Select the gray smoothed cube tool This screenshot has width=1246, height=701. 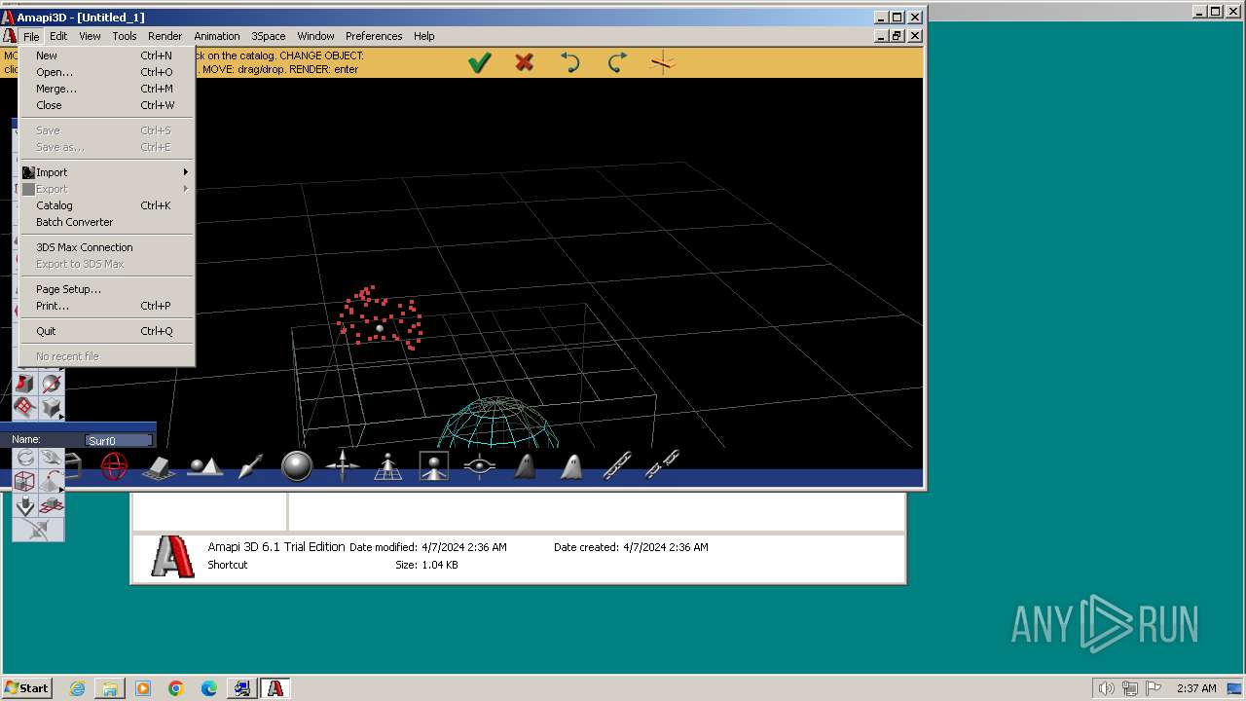[52, 407]
